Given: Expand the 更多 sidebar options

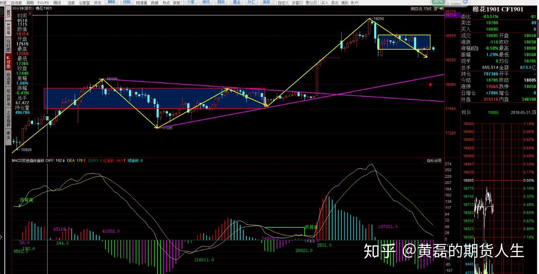Looking at the screenshot, I should click(8, 137).
